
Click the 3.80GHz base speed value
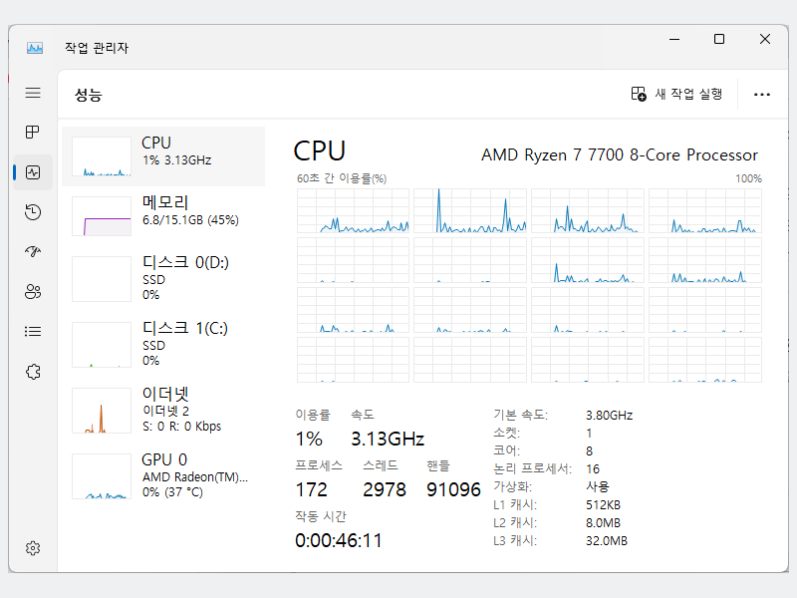point(609,416)
